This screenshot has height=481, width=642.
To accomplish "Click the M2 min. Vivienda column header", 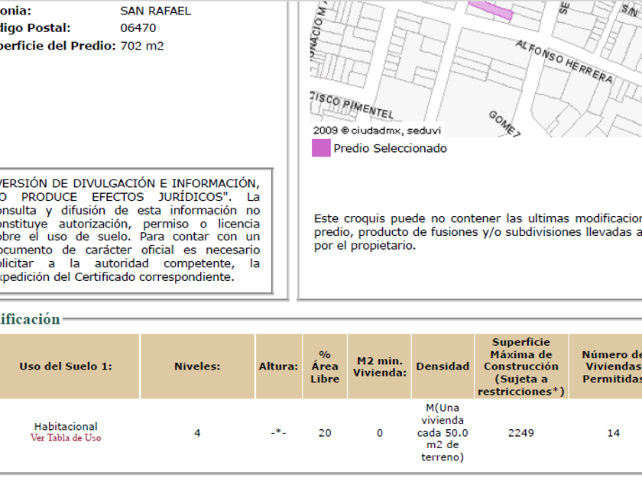I will [x=379, y=366].
